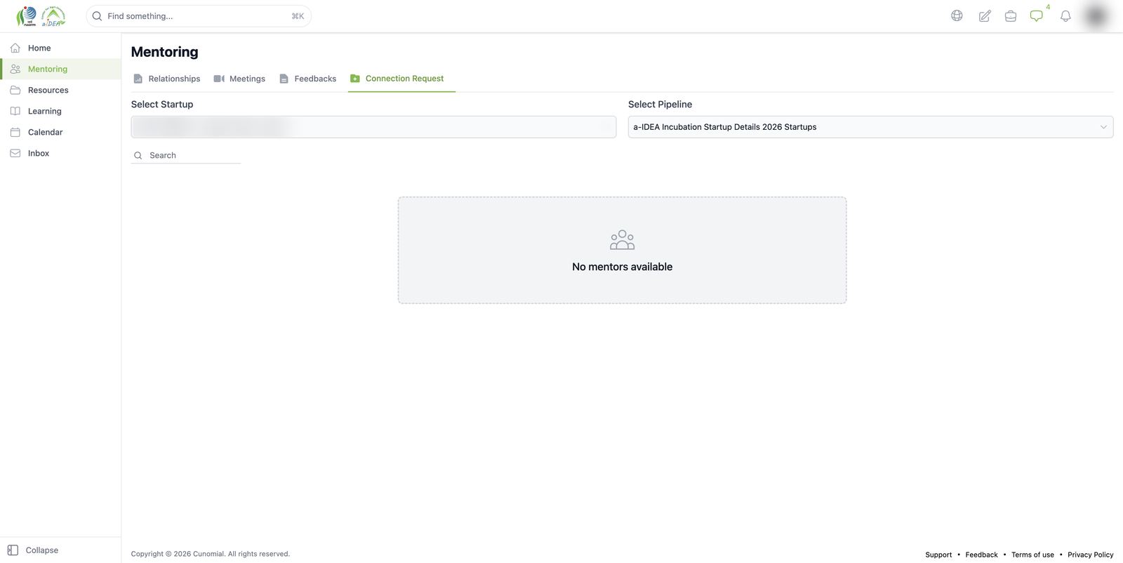This screenshot has height=563, width=1123.
Task: Open Resources in the sidebar
Action: [60, 90]
